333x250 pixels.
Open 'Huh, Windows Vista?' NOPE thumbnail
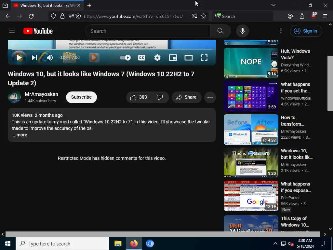point(251,63)
